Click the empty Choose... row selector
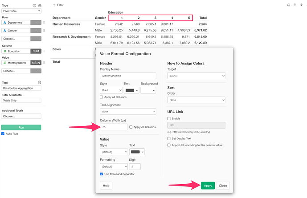The width and height of the screenshot is (307, 198). 16,39
